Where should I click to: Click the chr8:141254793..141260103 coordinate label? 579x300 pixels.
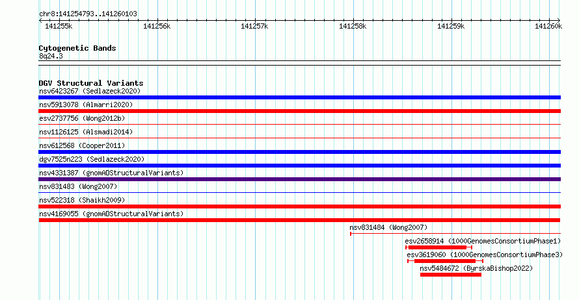coord(88,14)
